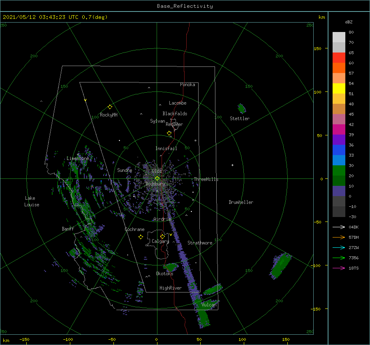Click the green echo above Stettler

pyautogui.click(x=242, y=109)
